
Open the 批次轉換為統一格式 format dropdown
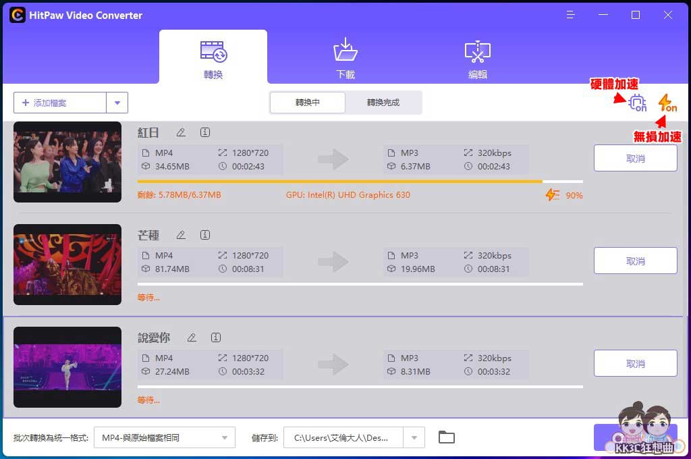164,437
